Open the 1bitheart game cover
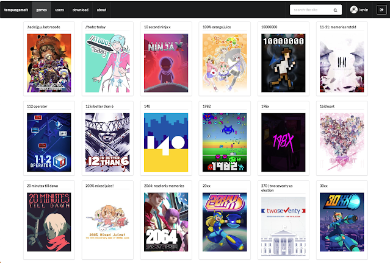The image size is (390, 263). 342,142
